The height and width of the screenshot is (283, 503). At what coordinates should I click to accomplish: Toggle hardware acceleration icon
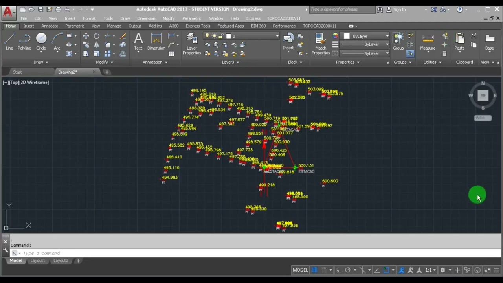477,270
